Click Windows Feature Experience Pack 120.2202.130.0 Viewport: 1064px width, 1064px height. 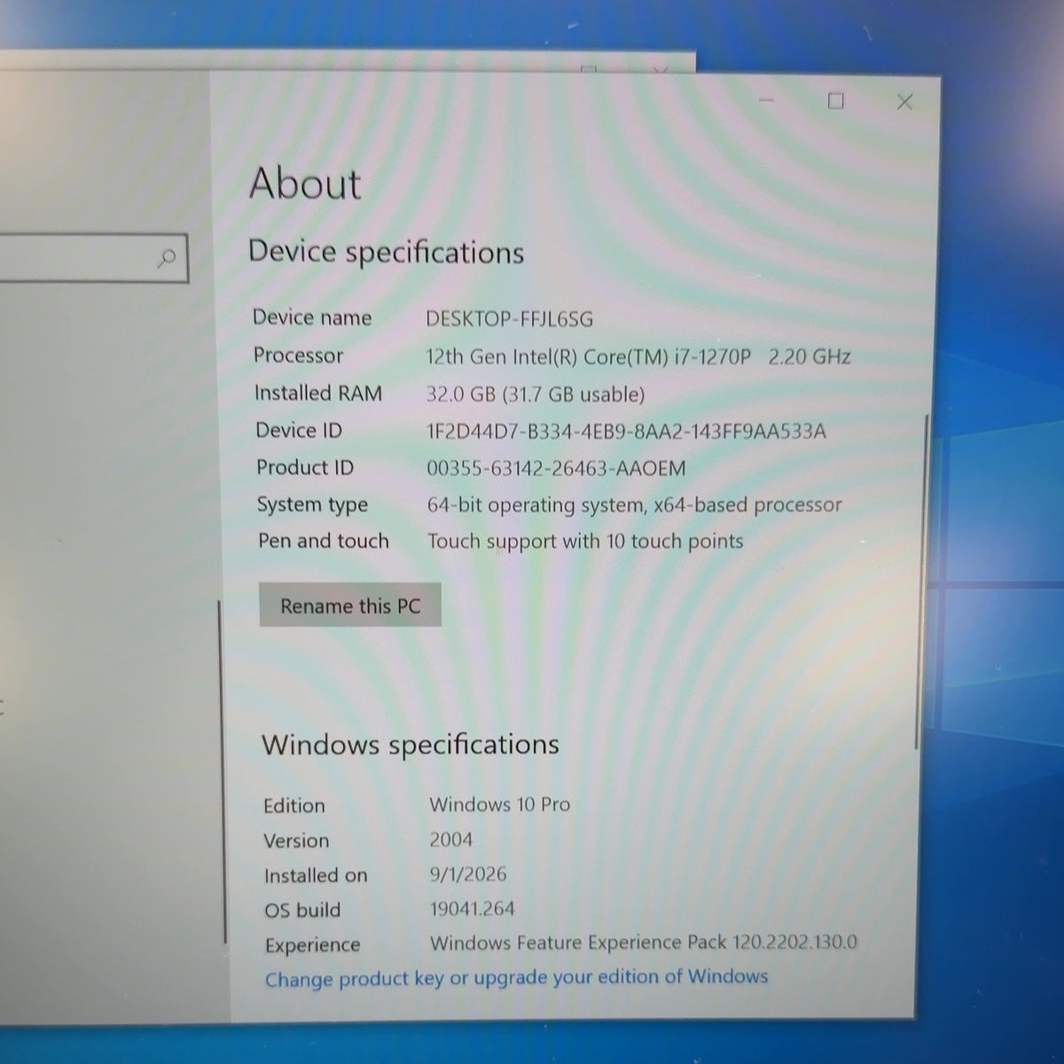tap(644, 943)
